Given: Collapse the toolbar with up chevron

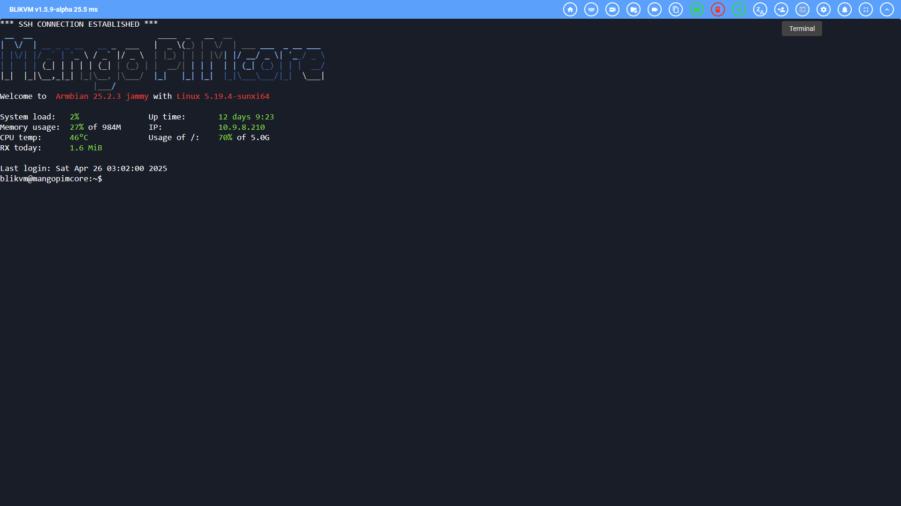Looking at the screenshot, I should [887, 9].
